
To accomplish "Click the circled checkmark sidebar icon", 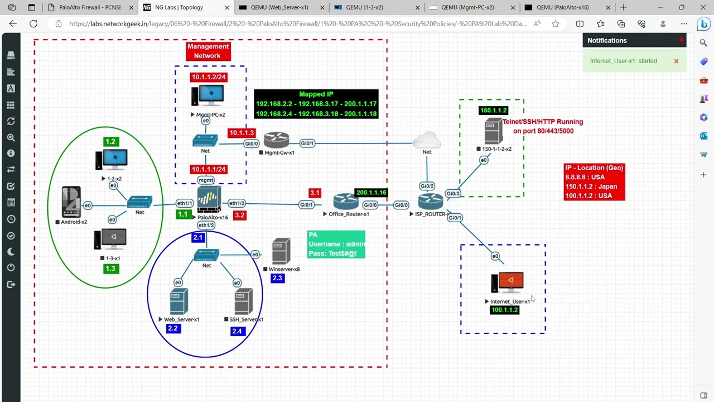I will (x=11, y=236).
